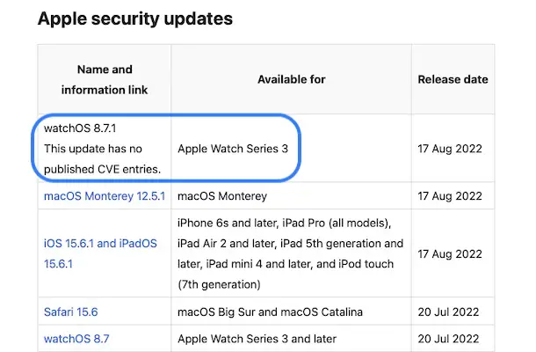Click the Apple security updates heading

tap(135, 18)
